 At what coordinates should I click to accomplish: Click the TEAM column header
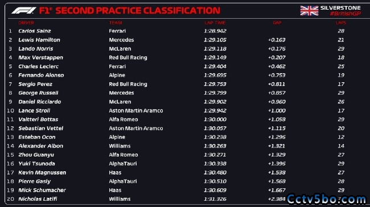pos(116,23)
